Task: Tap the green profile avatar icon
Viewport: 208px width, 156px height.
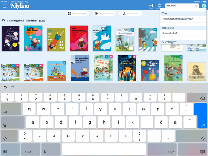Action: click(204, 6)
